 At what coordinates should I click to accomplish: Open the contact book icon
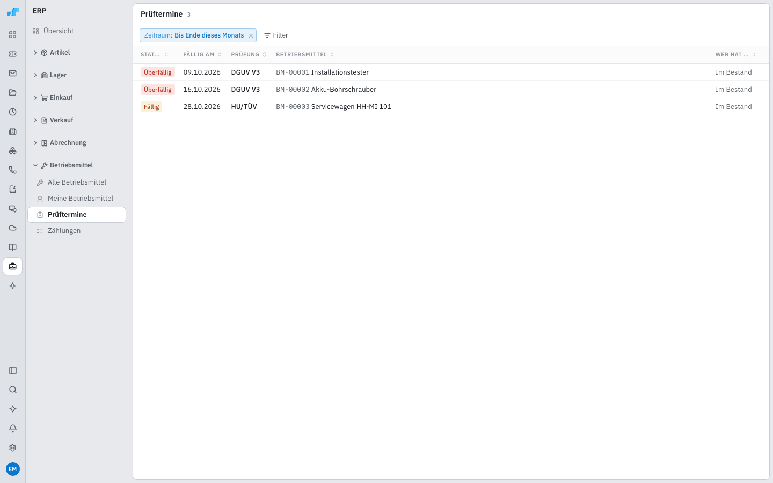click(13, 189)
